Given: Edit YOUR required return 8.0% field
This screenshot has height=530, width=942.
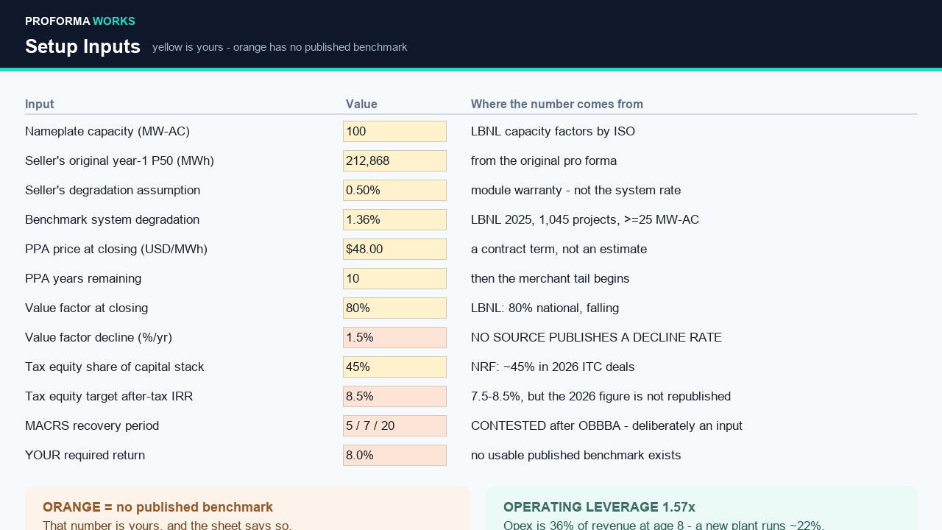Looking at the screenshot, I should pyautogui.click(x=394, y=455).
